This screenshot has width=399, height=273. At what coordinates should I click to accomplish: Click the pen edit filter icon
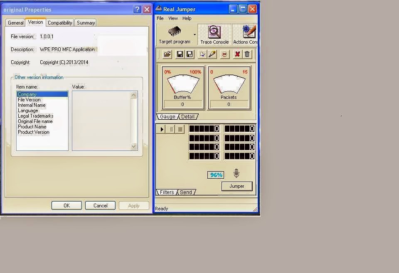[212, 54]
